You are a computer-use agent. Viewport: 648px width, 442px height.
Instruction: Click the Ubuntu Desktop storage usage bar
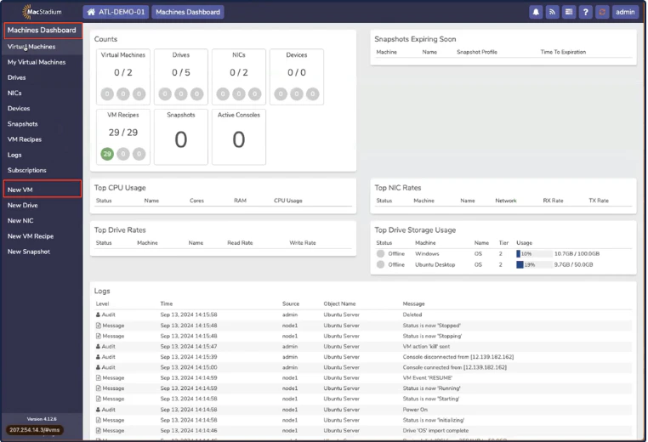532,264
